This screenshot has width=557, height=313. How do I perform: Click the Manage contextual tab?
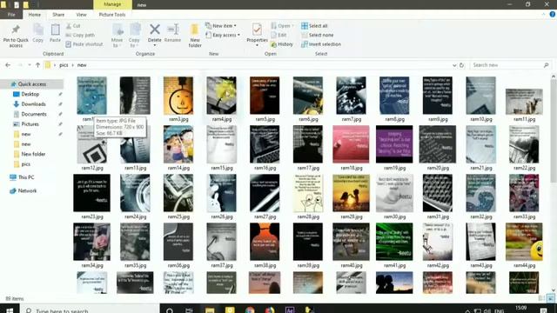point(112,4)
